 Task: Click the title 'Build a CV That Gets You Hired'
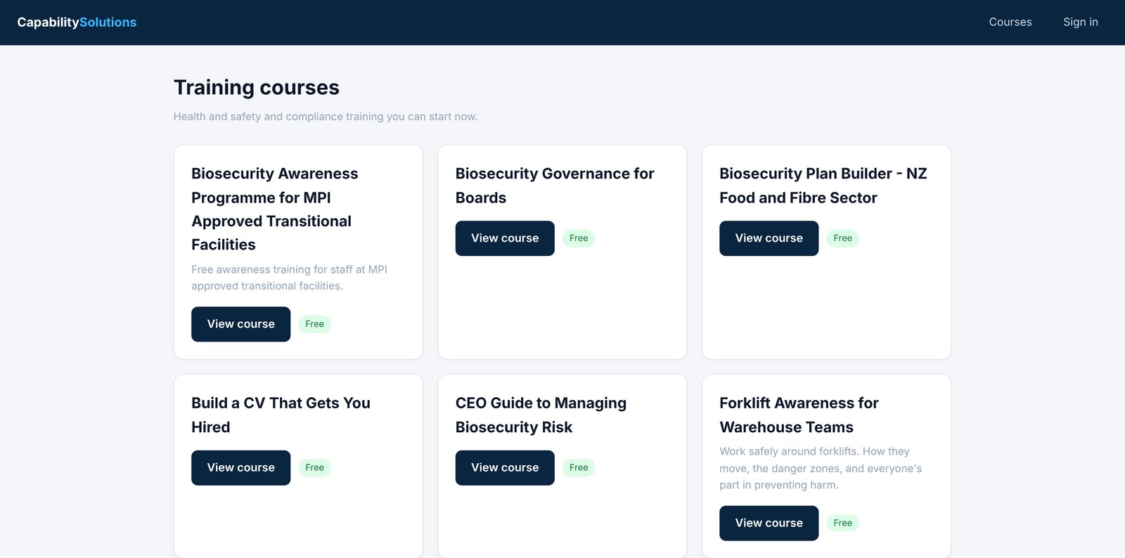tap(281, 415)
